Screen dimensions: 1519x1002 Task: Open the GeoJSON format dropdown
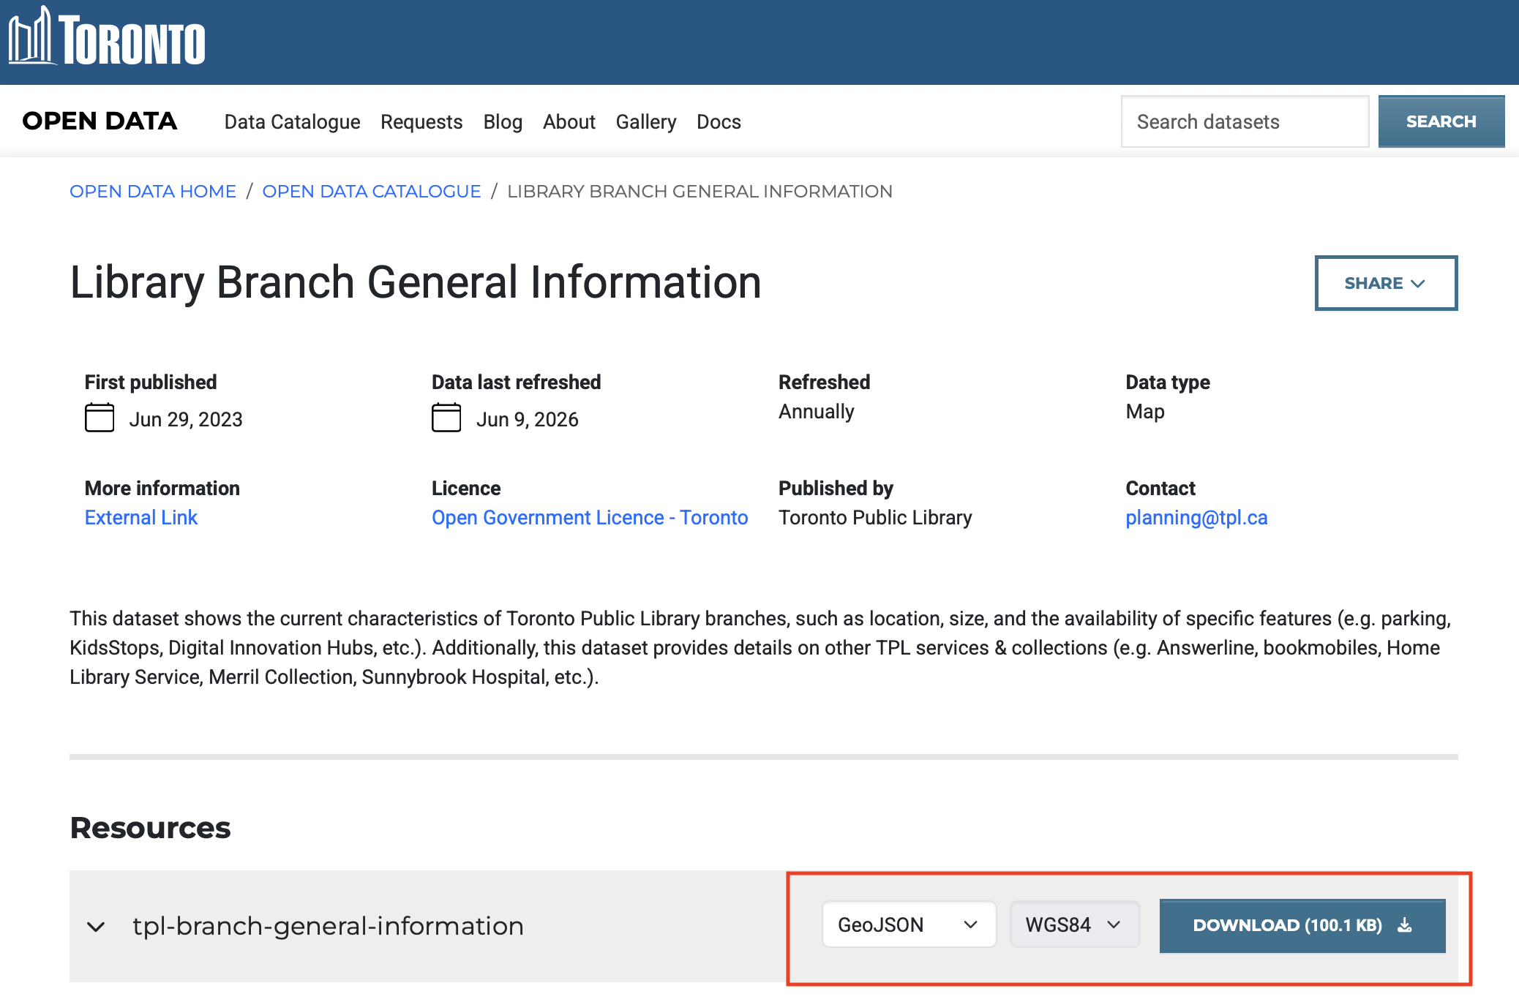(909, 925)
